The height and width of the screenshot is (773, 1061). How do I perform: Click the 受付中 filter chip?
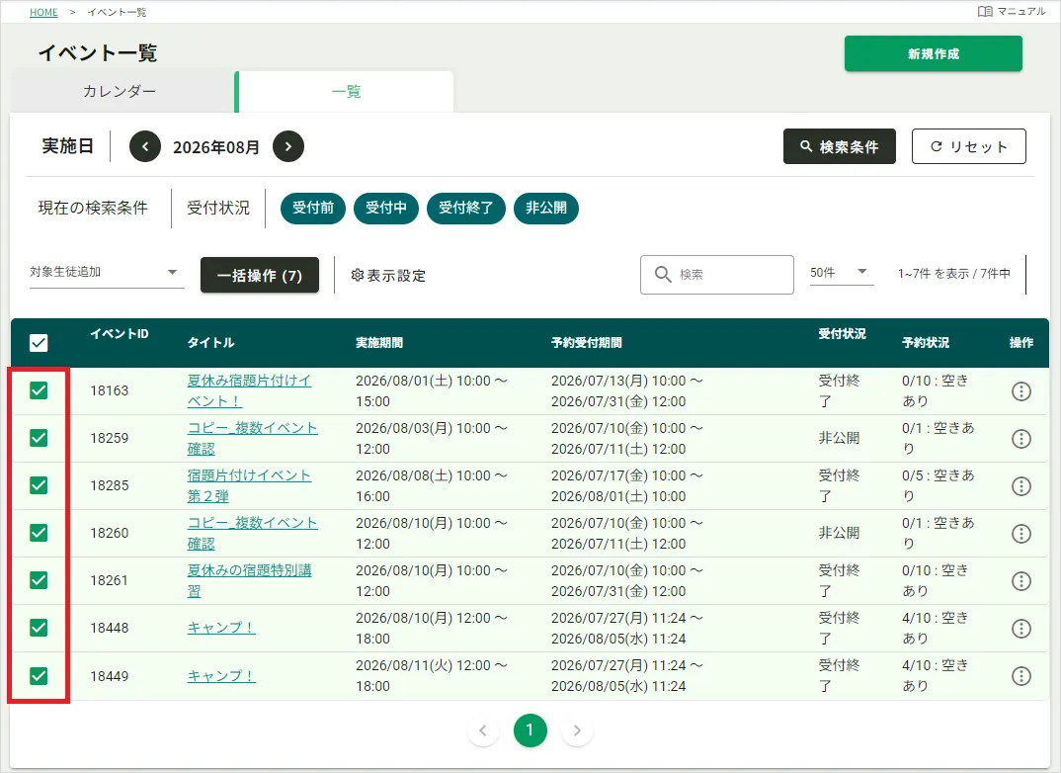tap(385, 208)
